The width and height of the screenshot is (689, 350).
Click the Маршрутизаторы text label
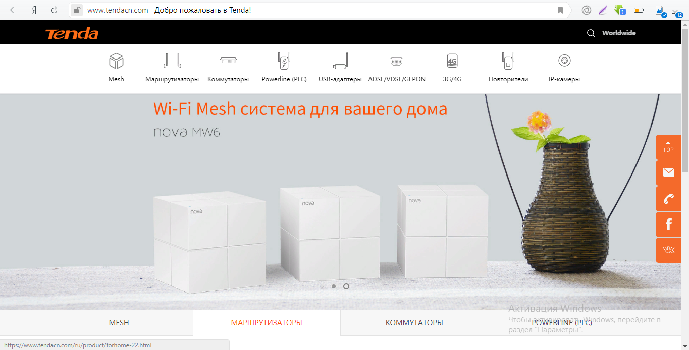(172, 79)
